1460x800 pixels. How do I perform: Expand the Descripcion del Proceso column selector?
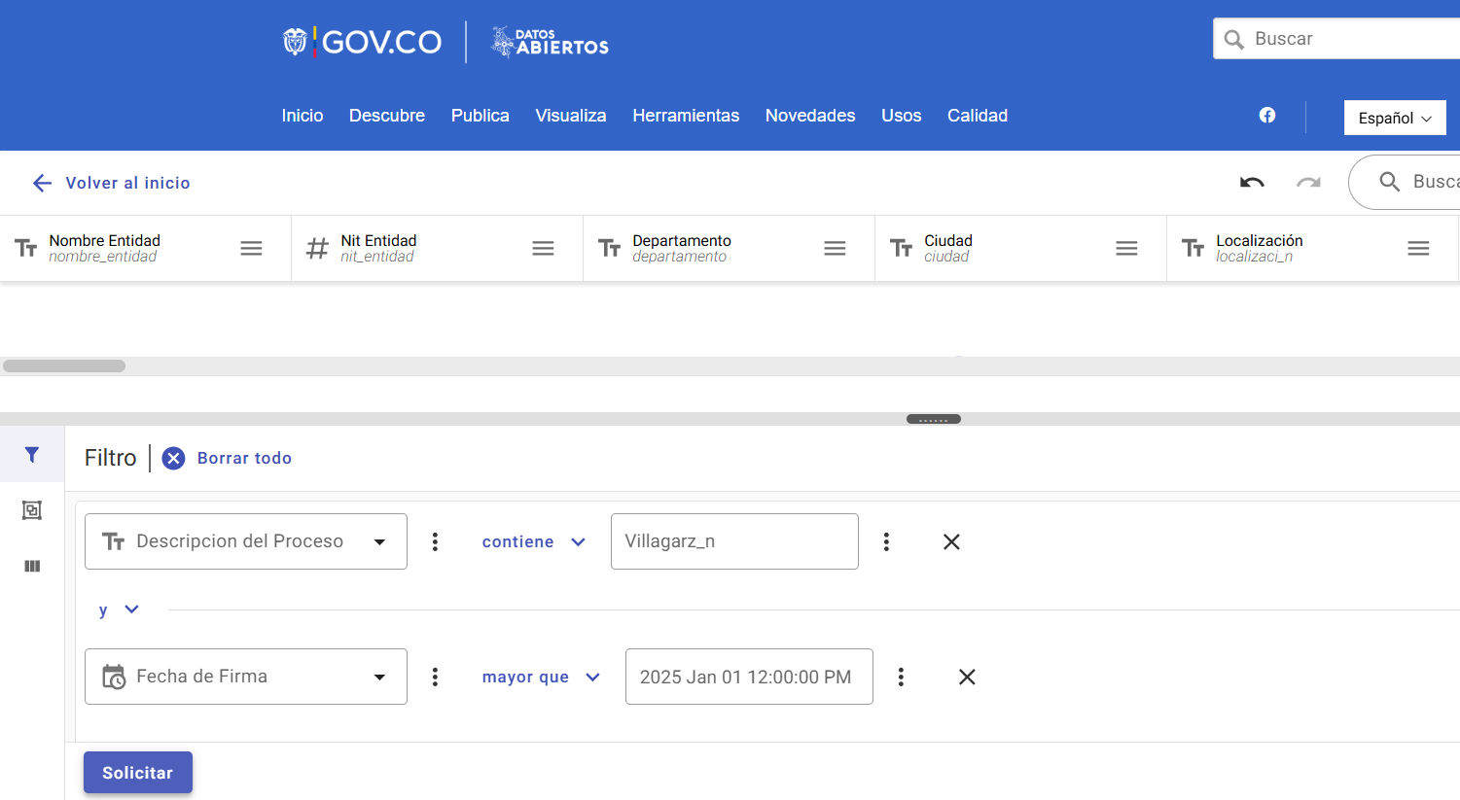coord(246,541)
